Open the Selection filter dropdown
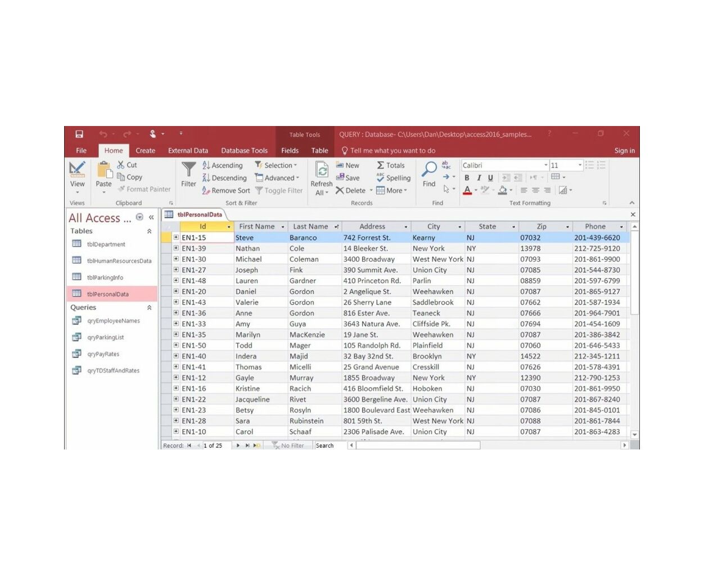The image size is (704, 576). pyautogui.click(x=276, y=165)
